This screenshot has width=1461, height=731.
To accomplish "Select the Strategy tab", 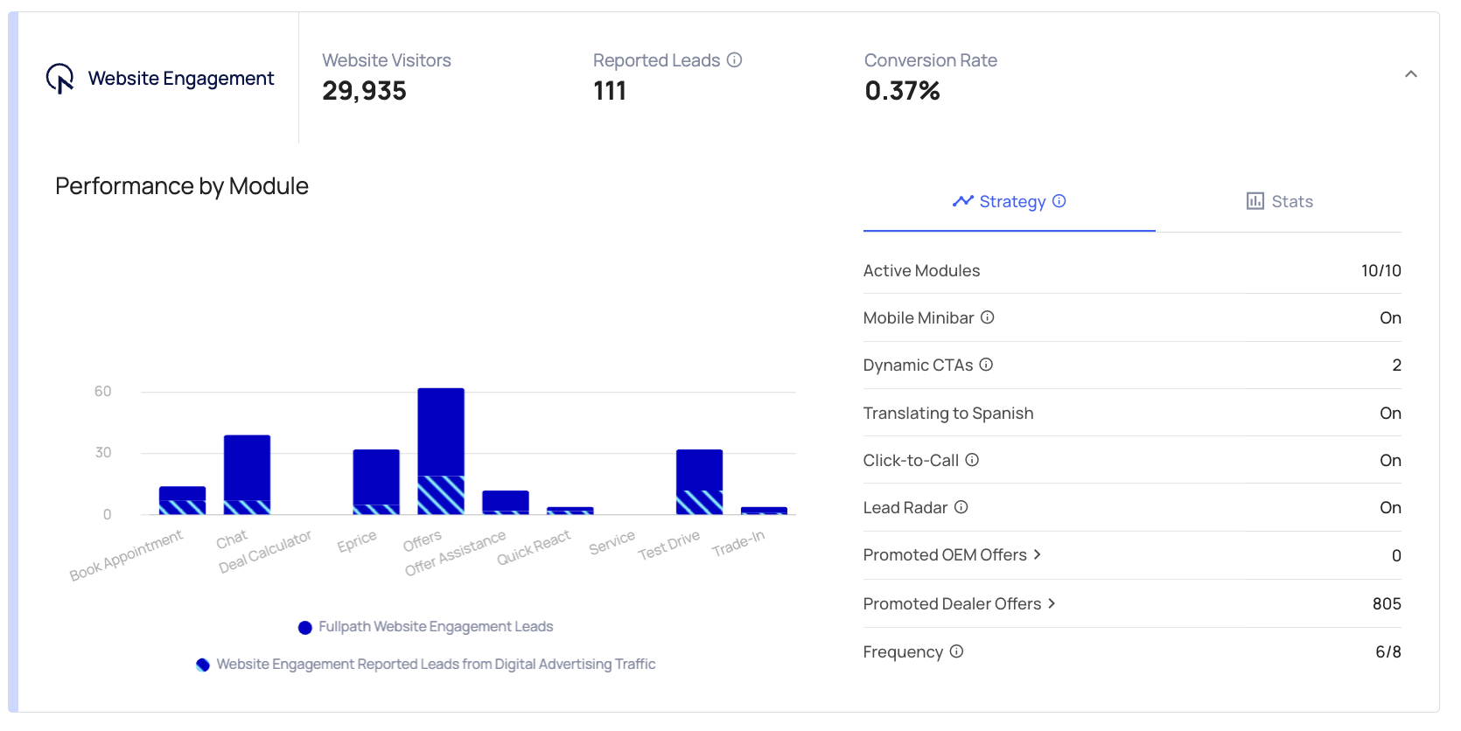I will coord(1009,202).
